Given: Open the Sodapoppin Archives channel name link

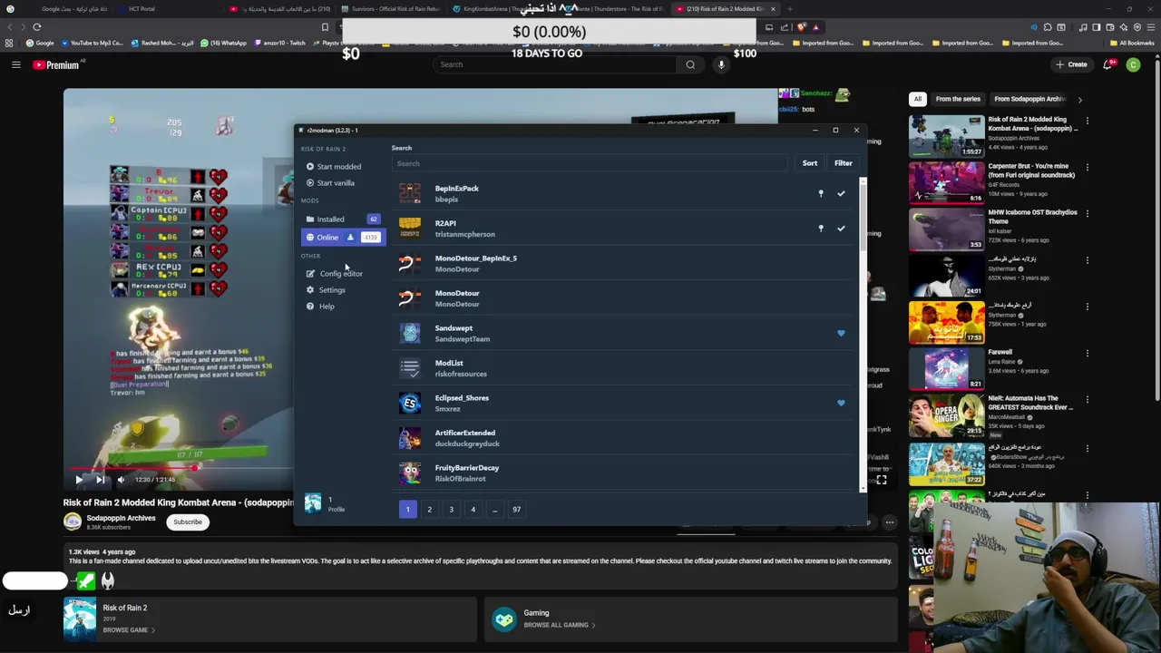Looking at the screenshot, I should [x=121, y=518].
